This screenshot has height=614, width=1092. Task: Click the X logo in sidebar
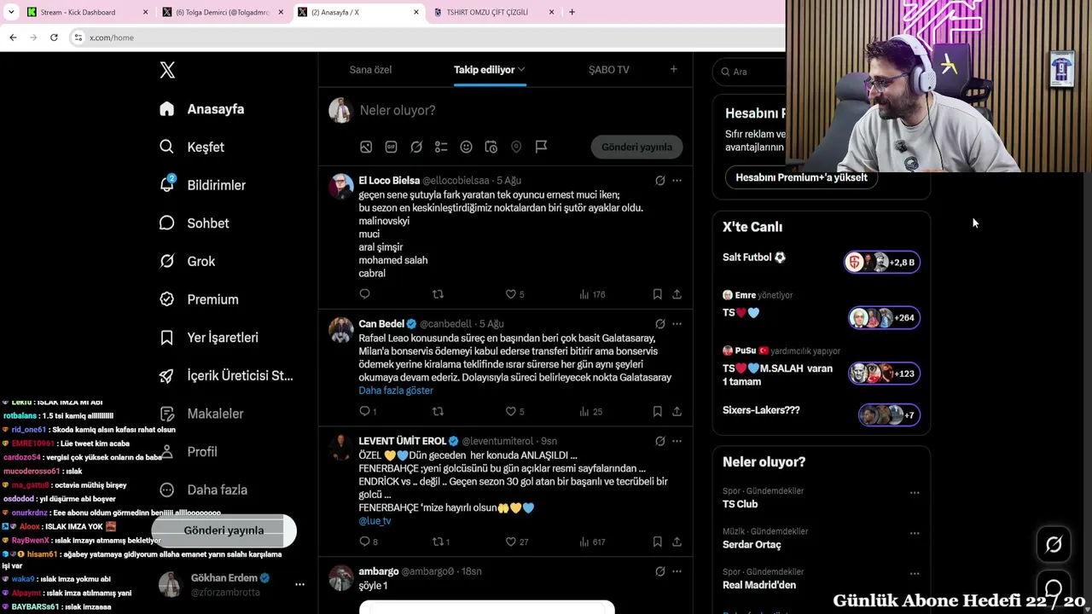point(167,70)
